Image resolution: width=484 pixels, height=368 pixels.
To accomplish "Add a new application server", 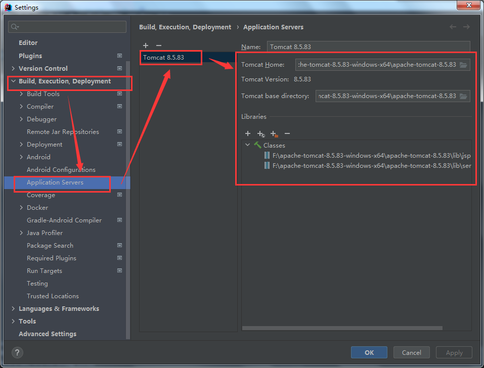I will tap(146, 45).
